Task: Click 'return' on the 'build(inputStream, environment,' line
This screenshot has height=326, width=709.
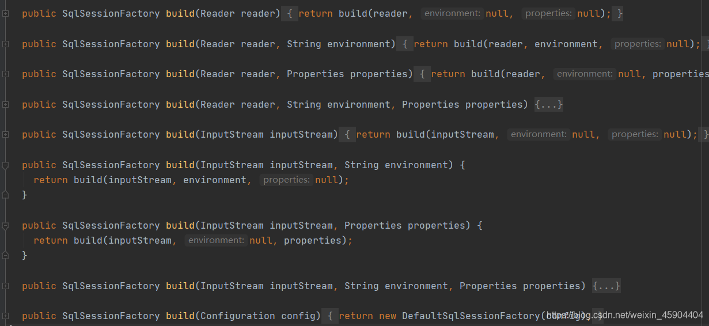Action: coord(51,180)
